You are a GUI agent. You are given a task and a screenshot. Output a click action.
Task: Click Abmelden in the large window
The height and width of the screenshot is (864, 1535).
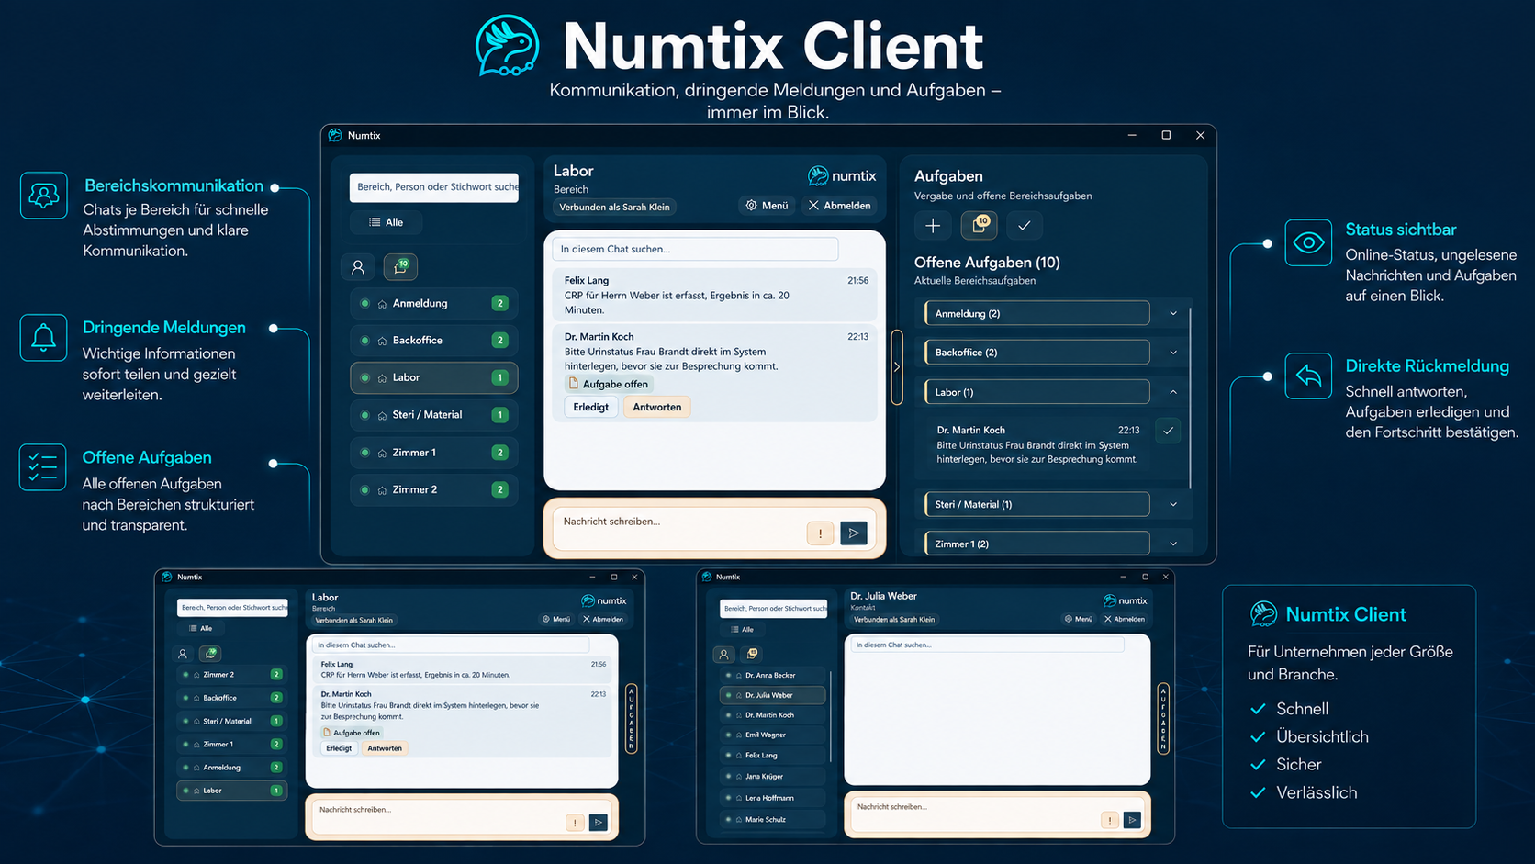839,206
